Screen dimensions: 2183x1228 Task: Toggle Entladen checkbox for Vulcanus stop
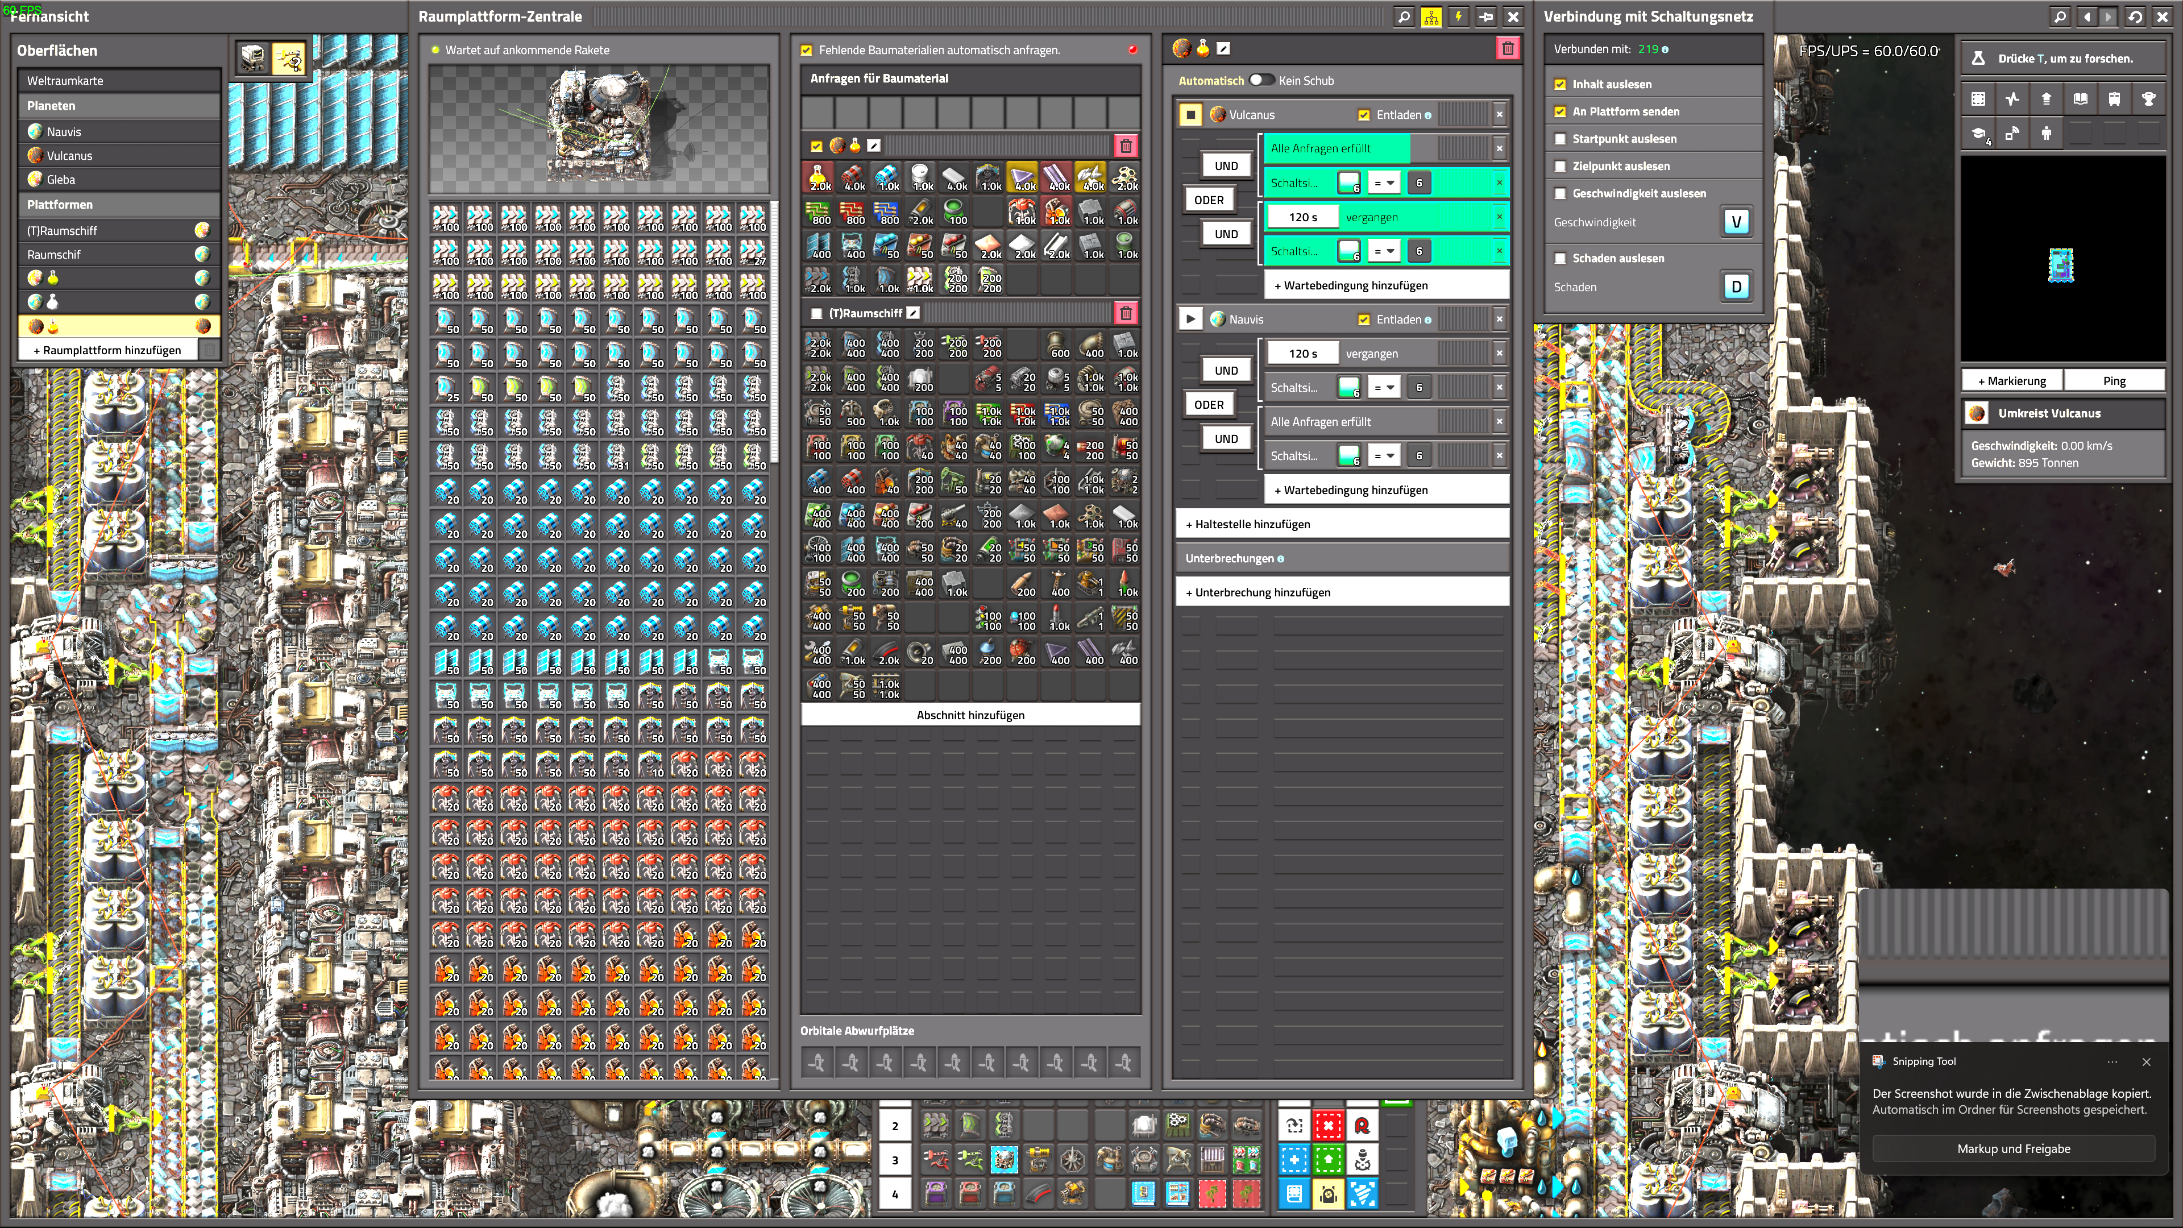pos(1364,114)
